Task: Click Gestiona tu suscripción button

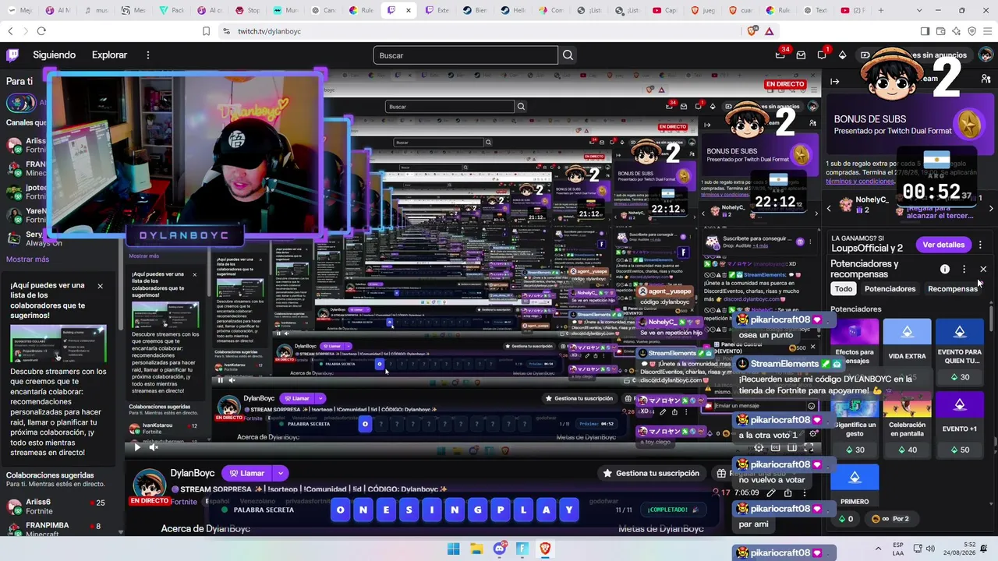Action: (x=654, y=473)
